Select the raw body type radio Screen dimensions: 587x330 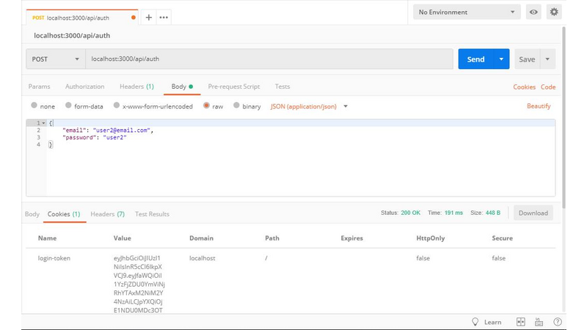pos(206,106)
